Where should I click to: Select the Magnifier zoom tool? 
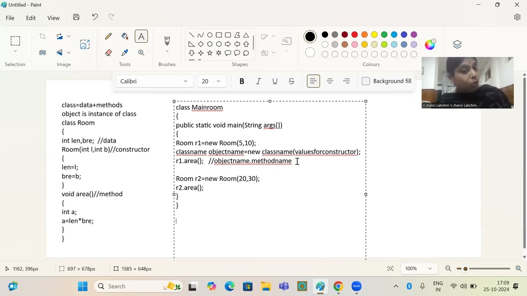click(141, 53)
